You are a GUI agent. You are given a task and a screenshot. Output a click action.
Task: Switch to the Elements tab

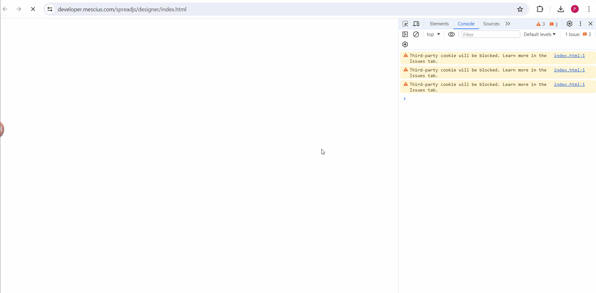coord(439,24)
